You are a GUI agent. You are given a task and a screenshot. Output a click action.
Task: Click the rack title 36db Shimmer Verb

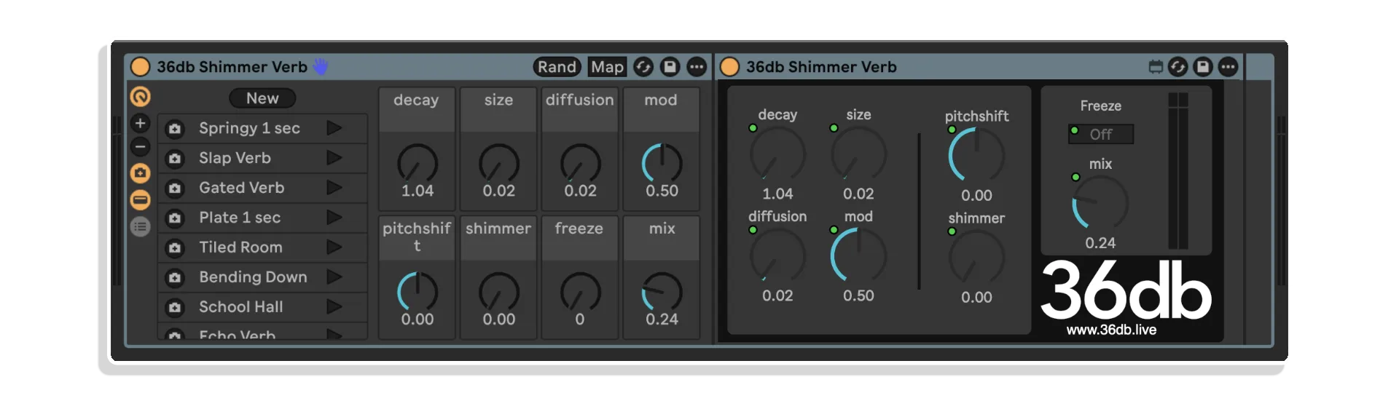tap(232, 67)
